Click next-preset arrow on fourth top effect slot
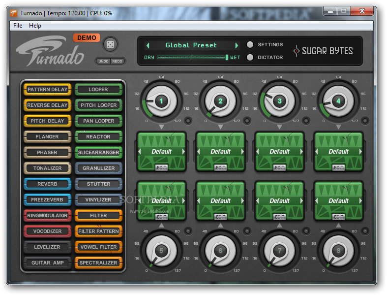 (360, 151)
